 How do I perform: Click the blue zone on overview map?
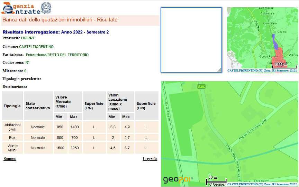275,42
